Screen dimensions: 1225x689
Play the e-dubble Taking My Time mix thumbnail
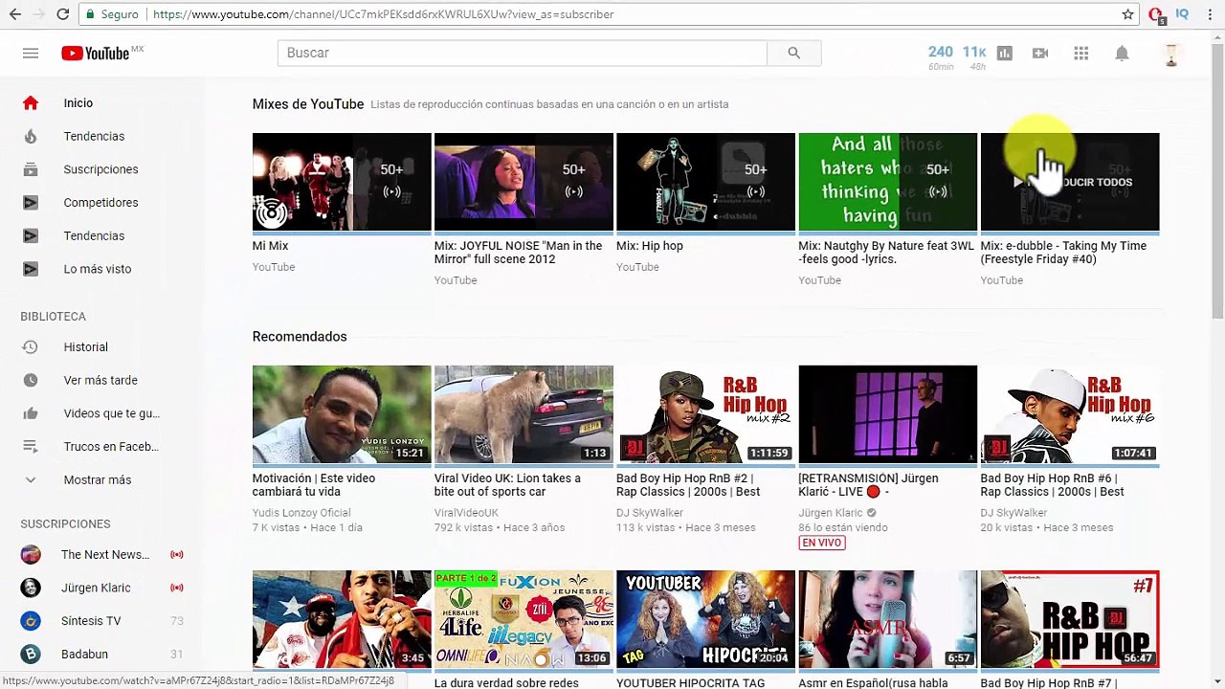click(x=1070, y=182)
